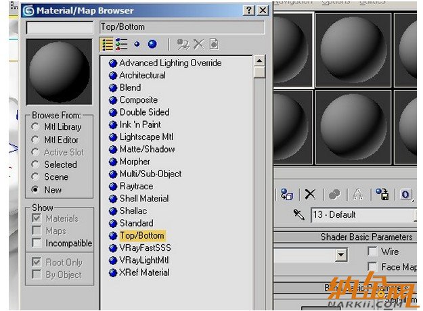Click blue sphere icon beside Raytrace
Image resolution: width=423 pixels, height=311 pixels.
tap(113, 187)
